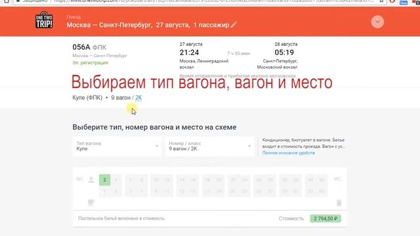Screen dimensions: 420x236
Task: Click the 2 794,50 ₽ price badge
Action: [325, 218]
